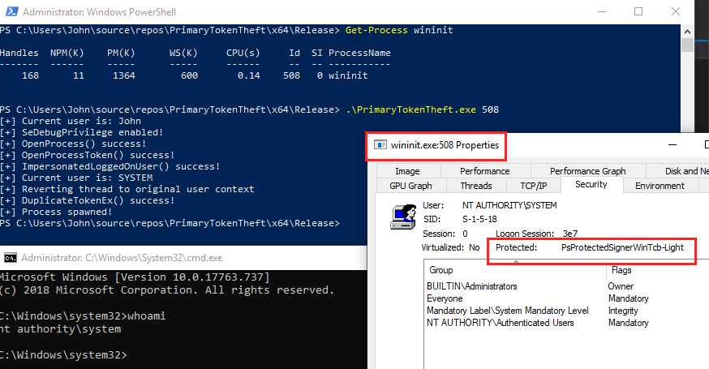Close the PowerShell window
The image size is (709, 369).
[675, 11]
